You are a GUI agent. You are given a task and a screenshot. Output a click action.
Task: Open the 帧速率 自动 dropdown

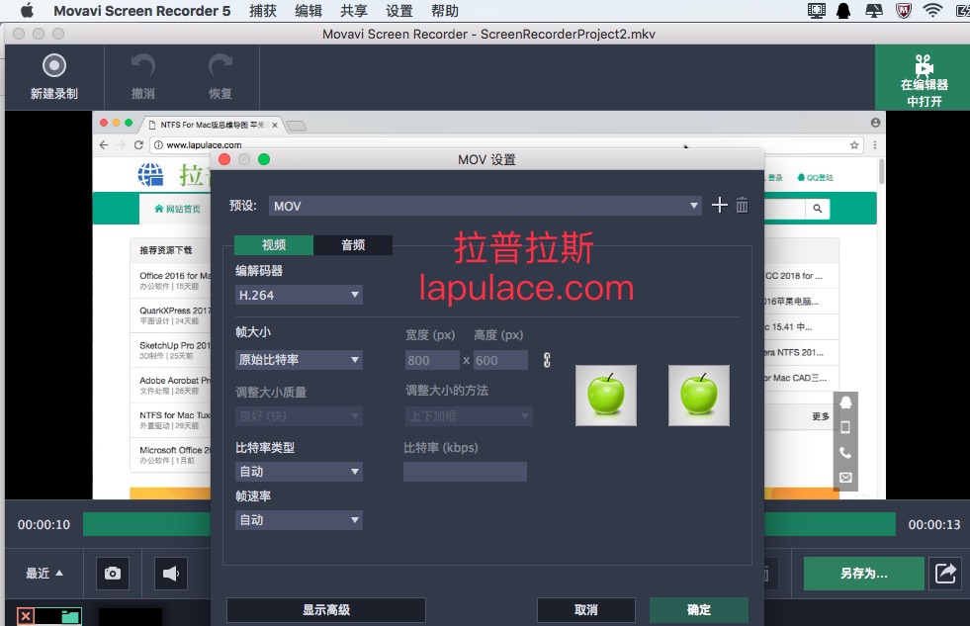[x=299, y=520]
